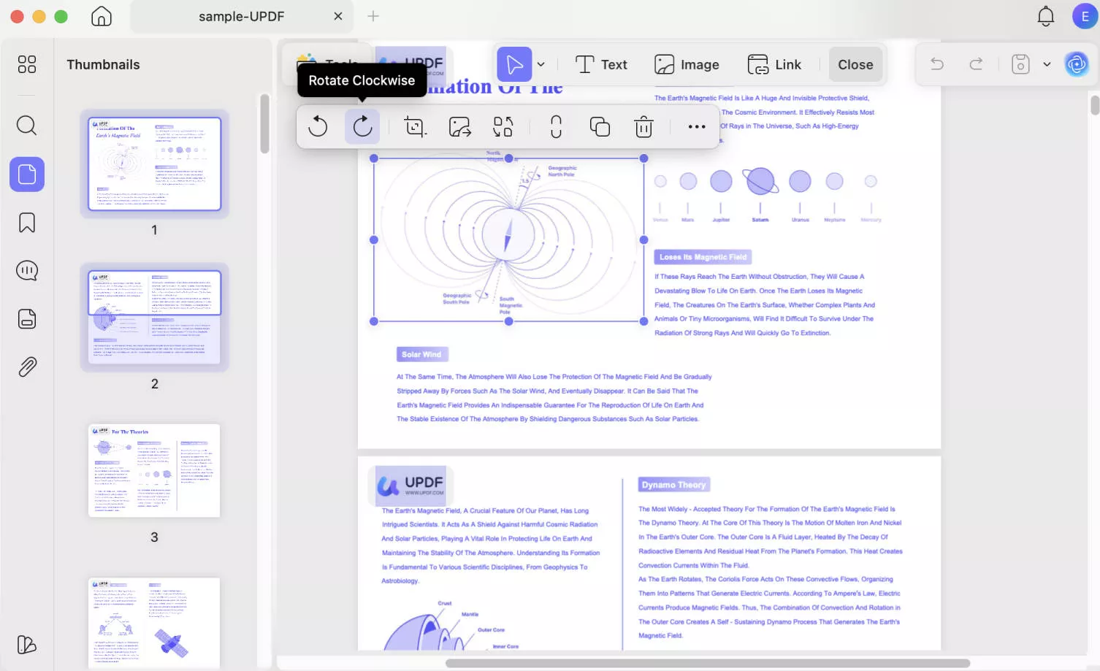Select the Text tool in the top toolbar
Viewport: 1100px width, 671px height.
[x=601, y=64]
